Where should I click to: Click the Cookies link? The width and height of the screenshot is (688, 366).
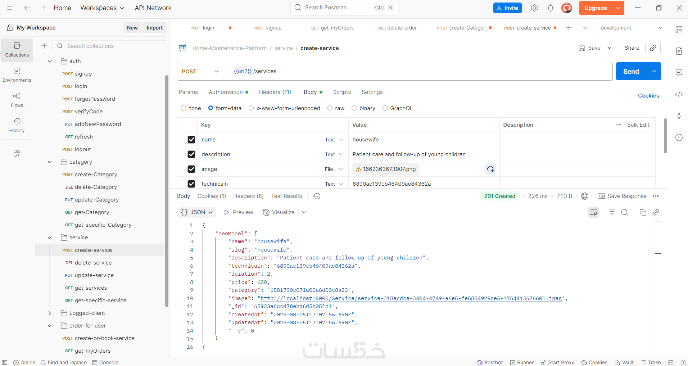(x=648, y=96)
